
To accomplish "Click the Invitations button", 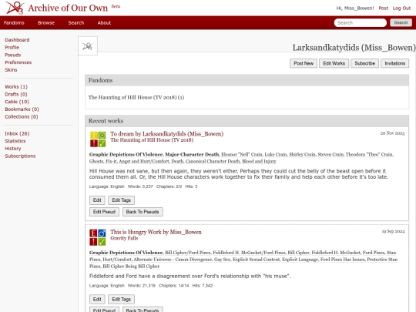I will 395,63.
